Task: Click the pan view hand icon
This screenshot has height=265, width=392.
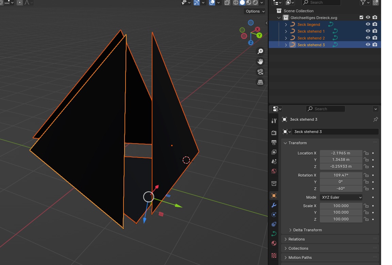Action: point(260,62)
